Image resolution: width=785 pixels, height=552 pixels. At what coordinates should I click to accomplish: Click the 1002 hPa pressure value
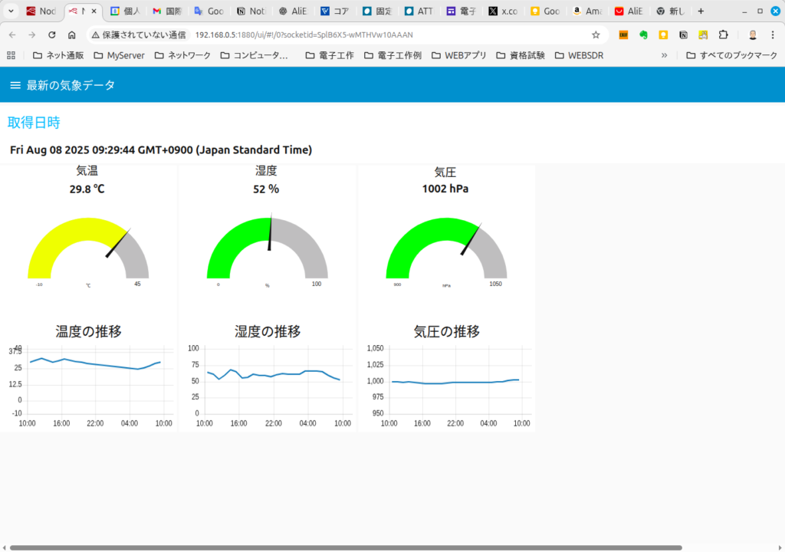point(445,189)
